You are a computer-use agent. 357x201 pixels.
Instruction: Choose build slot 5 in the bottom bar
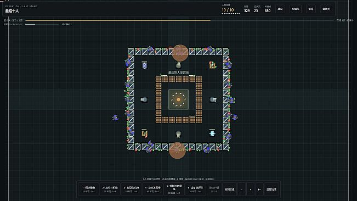pos(174,189)
